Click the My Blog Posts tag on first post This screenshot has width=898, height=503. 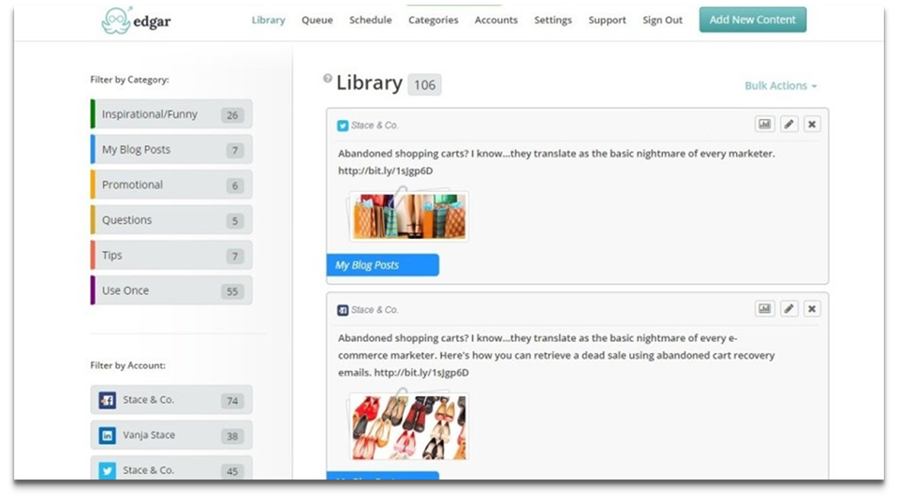point(383,265)
